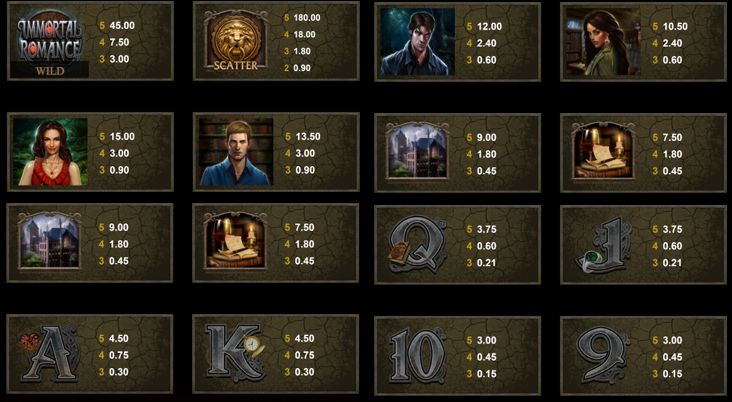Click the Q symbol with spell book

tap(417, 244)
